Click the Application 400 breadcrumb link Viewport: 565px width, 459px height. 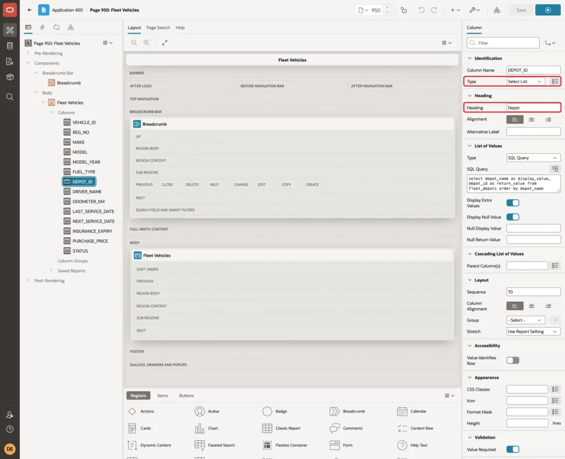click(x=67, y=10)
